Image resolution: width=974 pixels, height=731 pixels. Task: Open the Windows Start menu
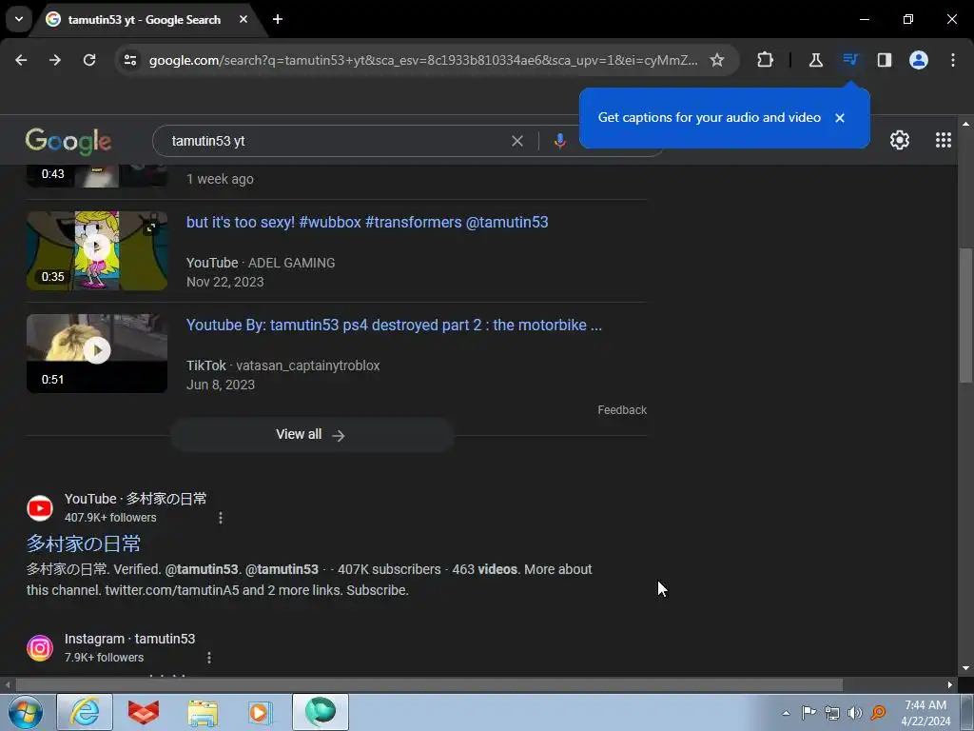click(x=26, y=712)
